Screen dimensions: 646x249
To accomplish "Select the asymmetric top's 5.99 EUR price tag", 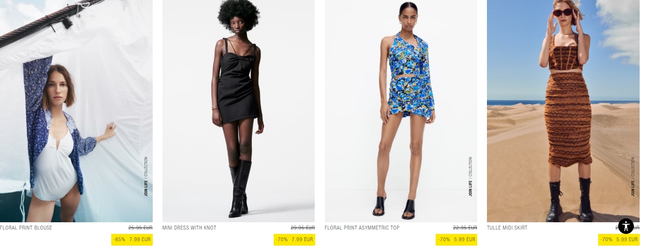I will point(456,239).
